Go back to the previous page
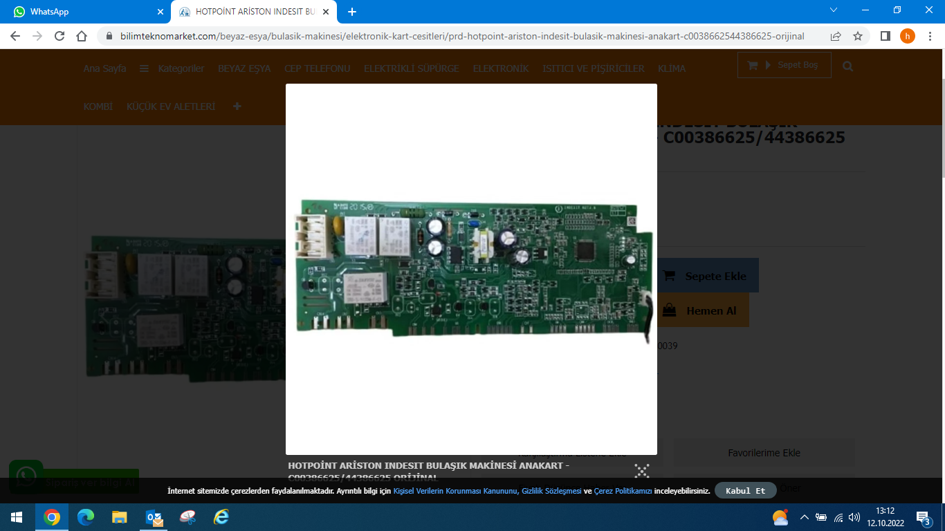Viewport: 945px width, 531px height. click(15, 36)
